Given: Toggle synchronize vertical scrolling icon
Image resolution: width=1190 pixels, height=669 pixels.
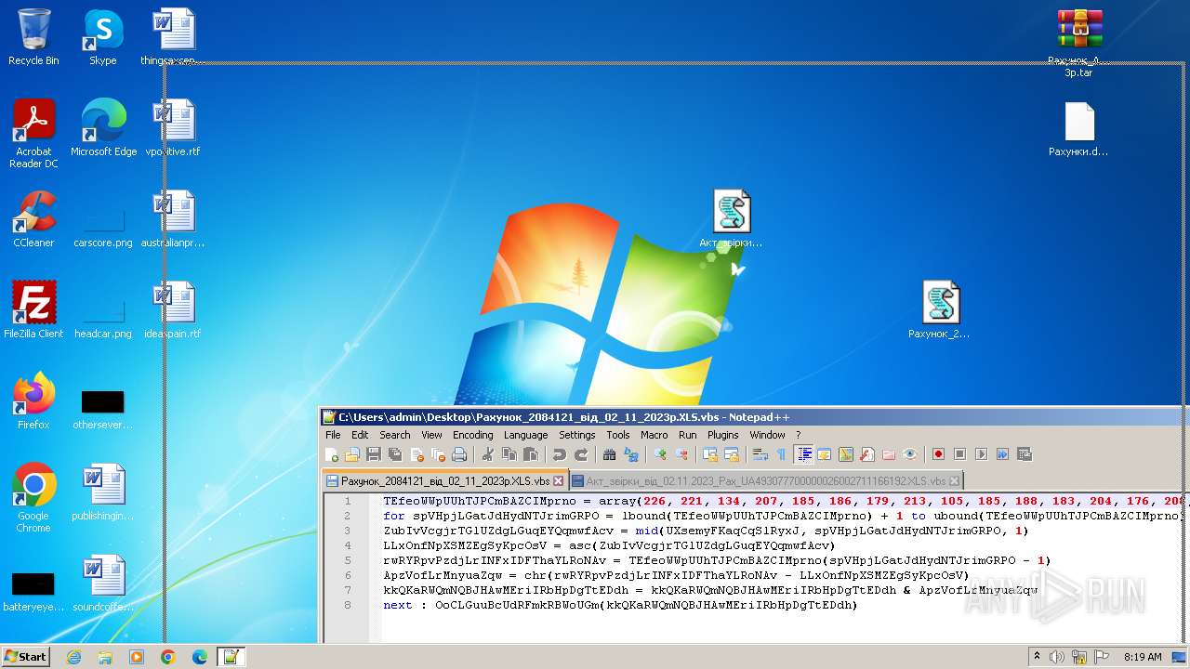Looking at the screenshot, I should coord(709,454).
